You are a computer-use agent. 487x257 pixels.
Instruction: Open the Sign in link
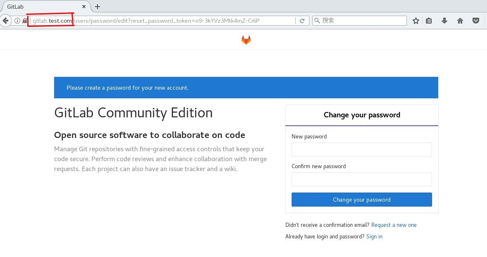click(374, 237)
